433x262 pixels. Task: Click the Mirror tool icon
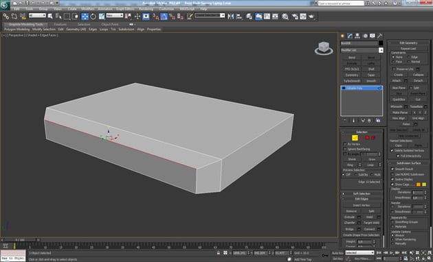point(230,16)
